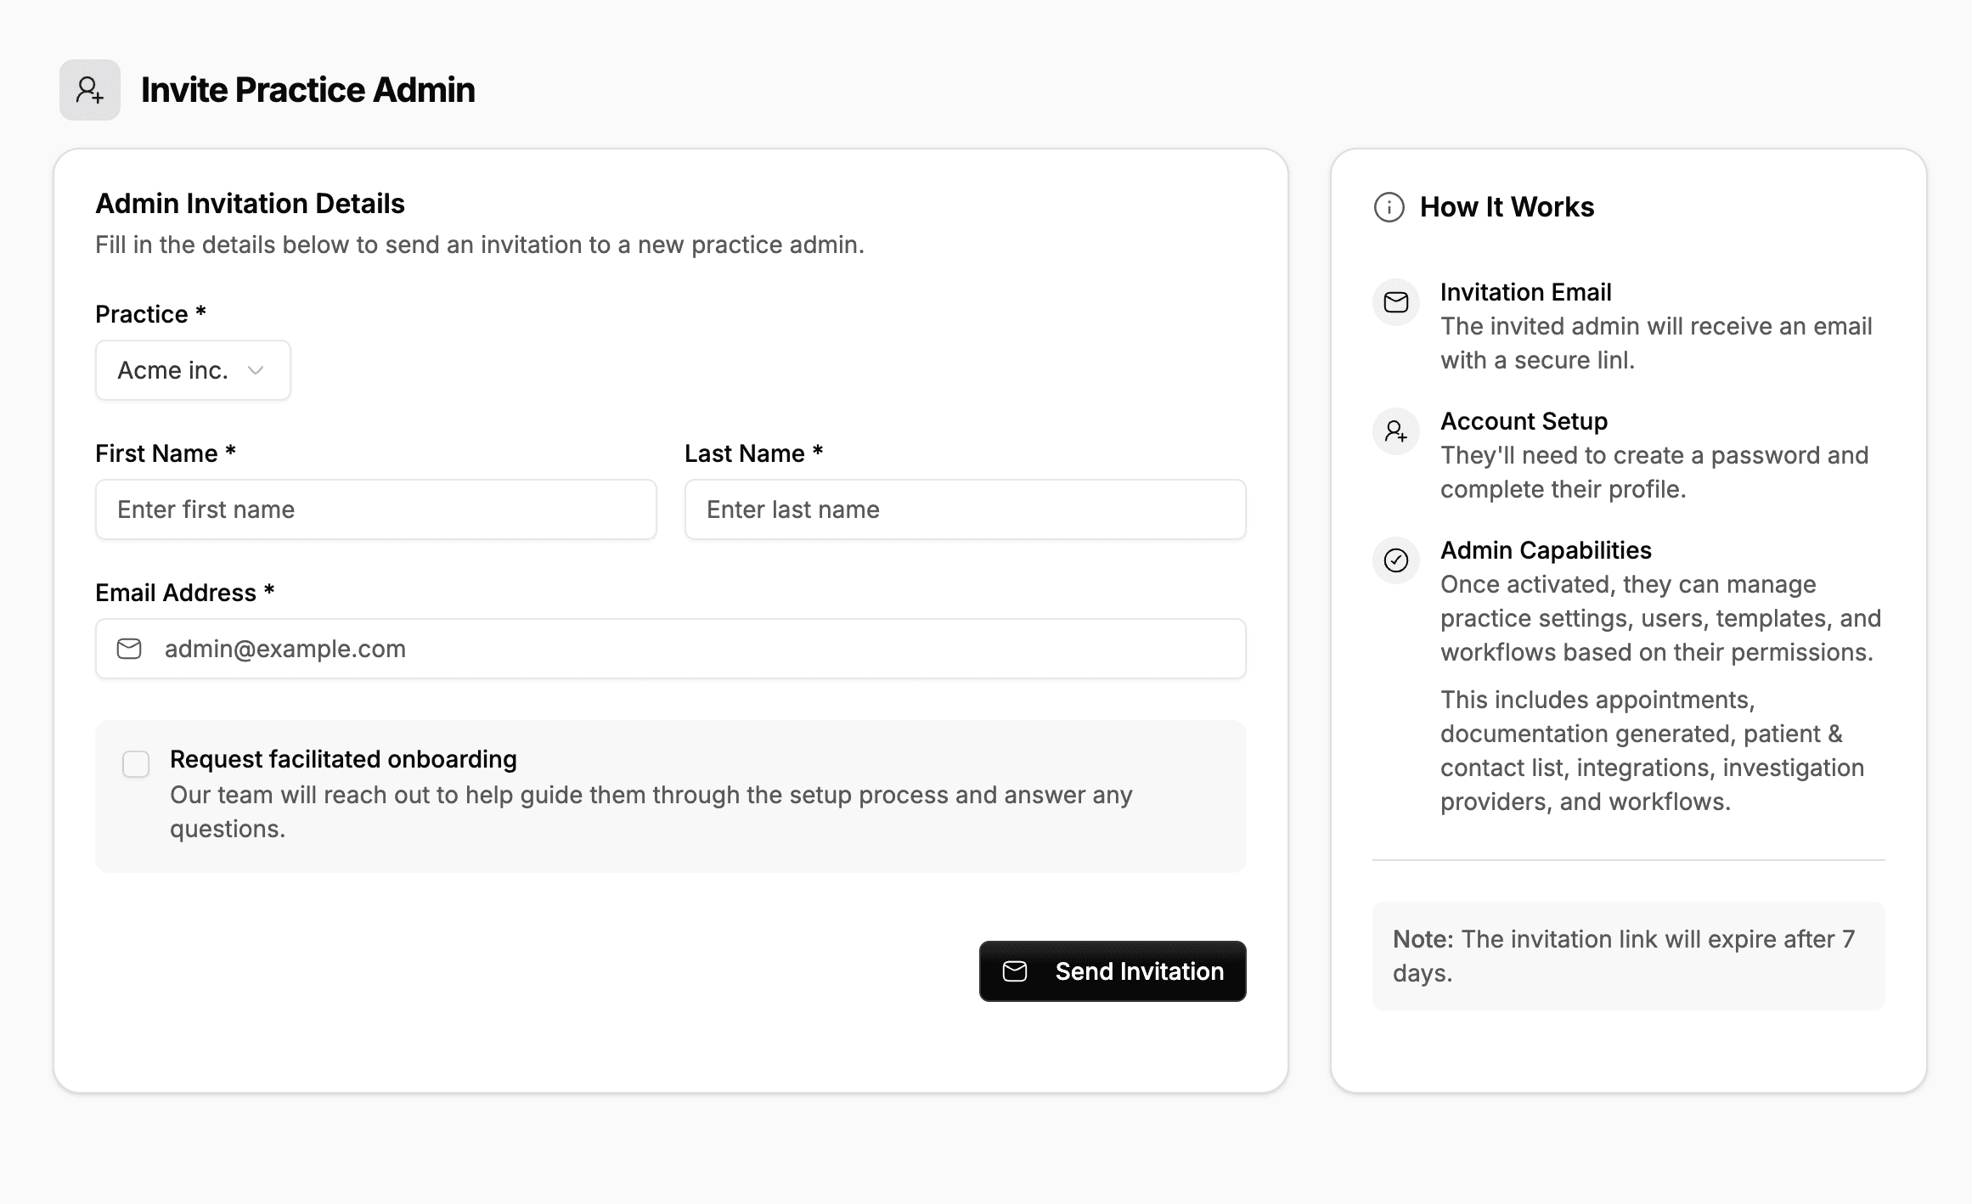The image size is (1972, 1204).
Task: Click the Account Setup heading text
Action: (1524, 421)
